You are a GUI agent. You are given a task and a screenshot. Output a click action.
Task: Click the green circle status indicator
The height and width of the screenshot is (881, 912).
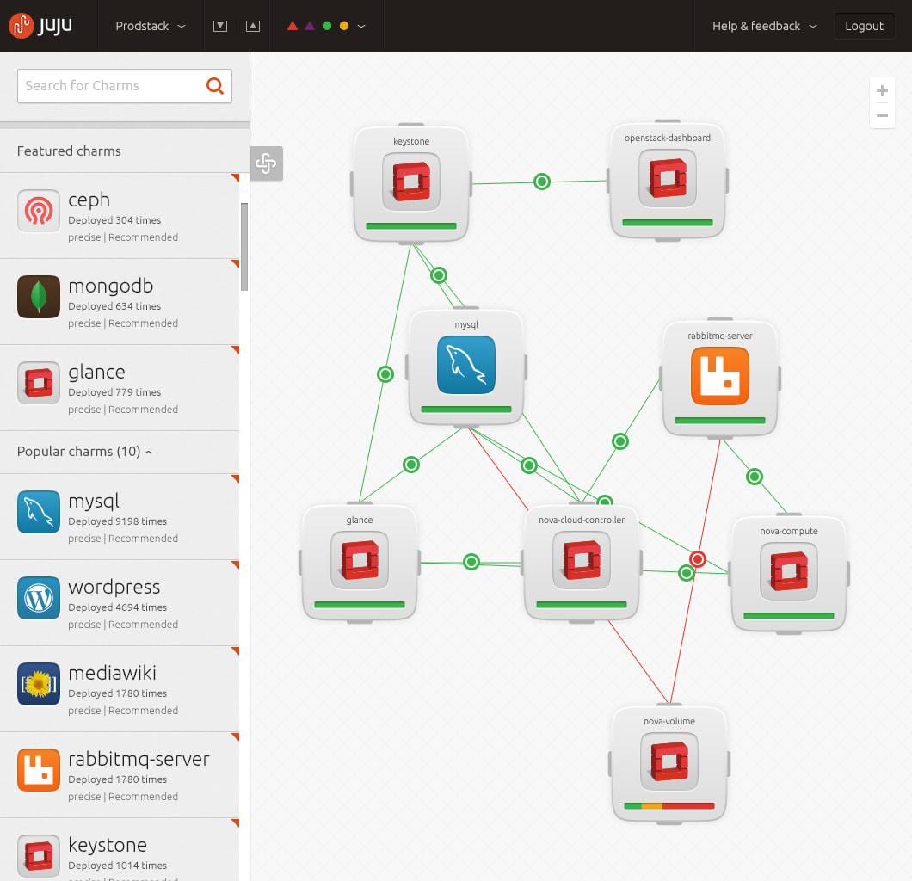[x=327, y=26]
